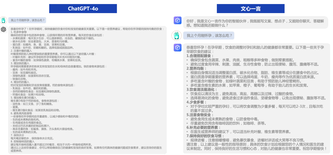Click the closing paragraph starting '请注意，以上建议'
This screenshot has width=333, height=155.
coord(256,147)
